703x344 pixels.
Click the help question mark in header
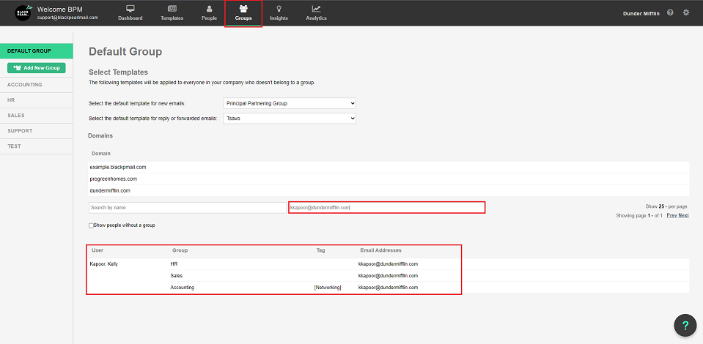670,13
